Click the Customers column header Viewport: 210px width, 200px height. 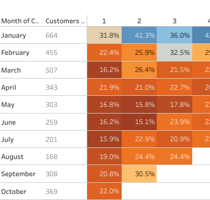point(65,21)
